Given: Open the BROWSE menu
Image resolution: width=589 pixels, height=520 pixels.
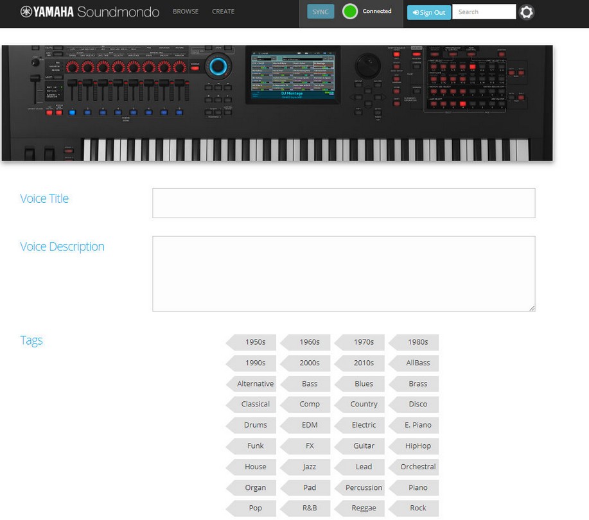Looking at the screenshot, I should (186, 12).
